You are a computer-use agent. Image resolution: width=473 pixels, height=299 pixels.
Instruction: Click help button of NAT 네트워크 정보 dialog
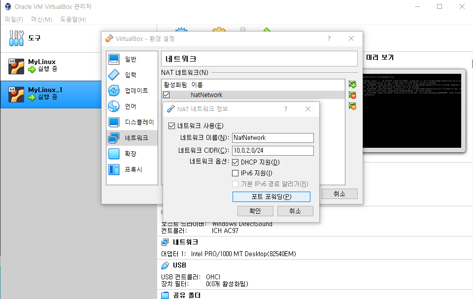click(286, 109)
